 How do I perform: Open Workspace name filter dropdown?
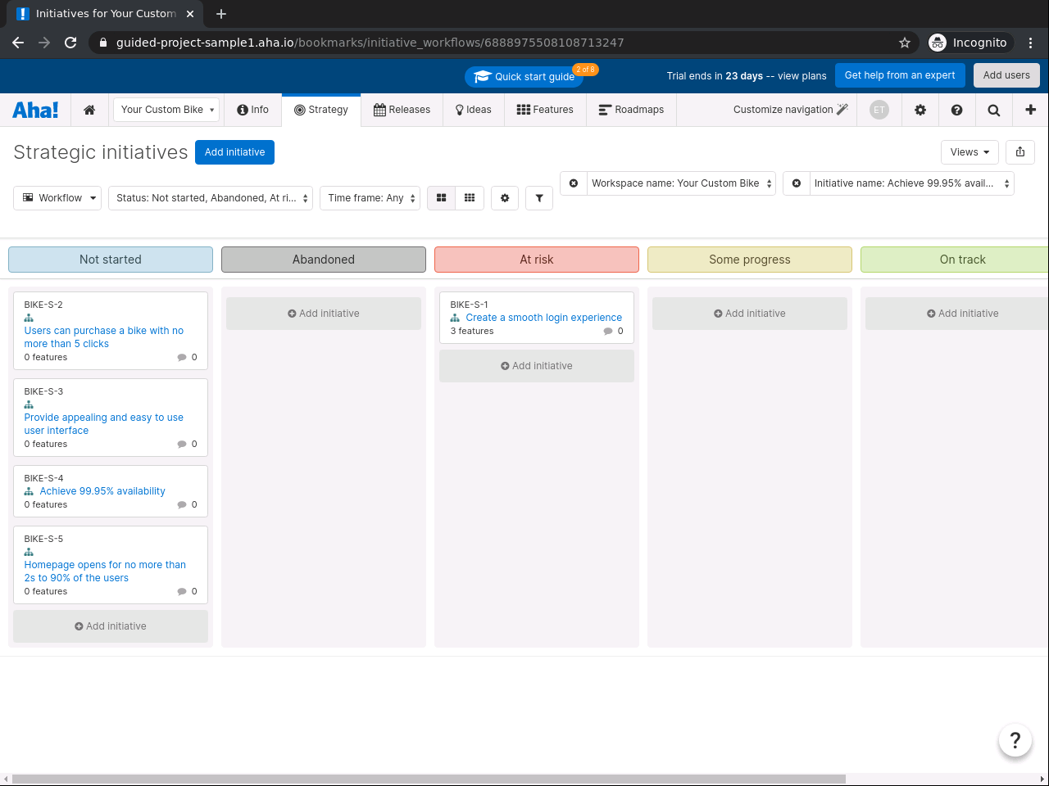(681, 183)
